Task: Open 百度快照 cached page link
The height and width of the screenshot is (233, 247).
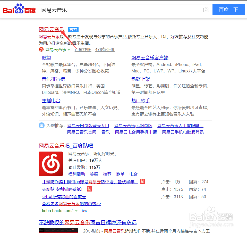Action: 83,50
